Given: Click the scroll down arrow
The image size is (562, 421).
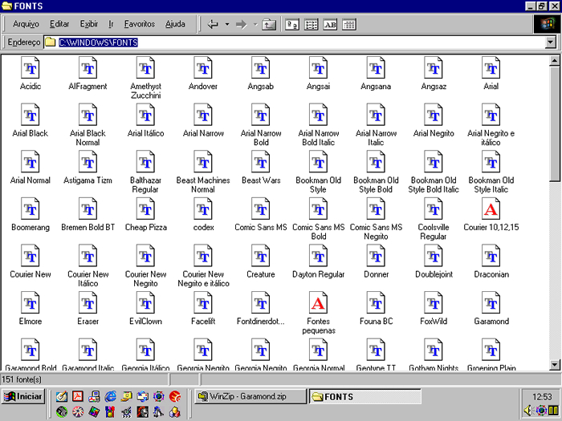Looking at the screenshot, I should click(554, 365).
